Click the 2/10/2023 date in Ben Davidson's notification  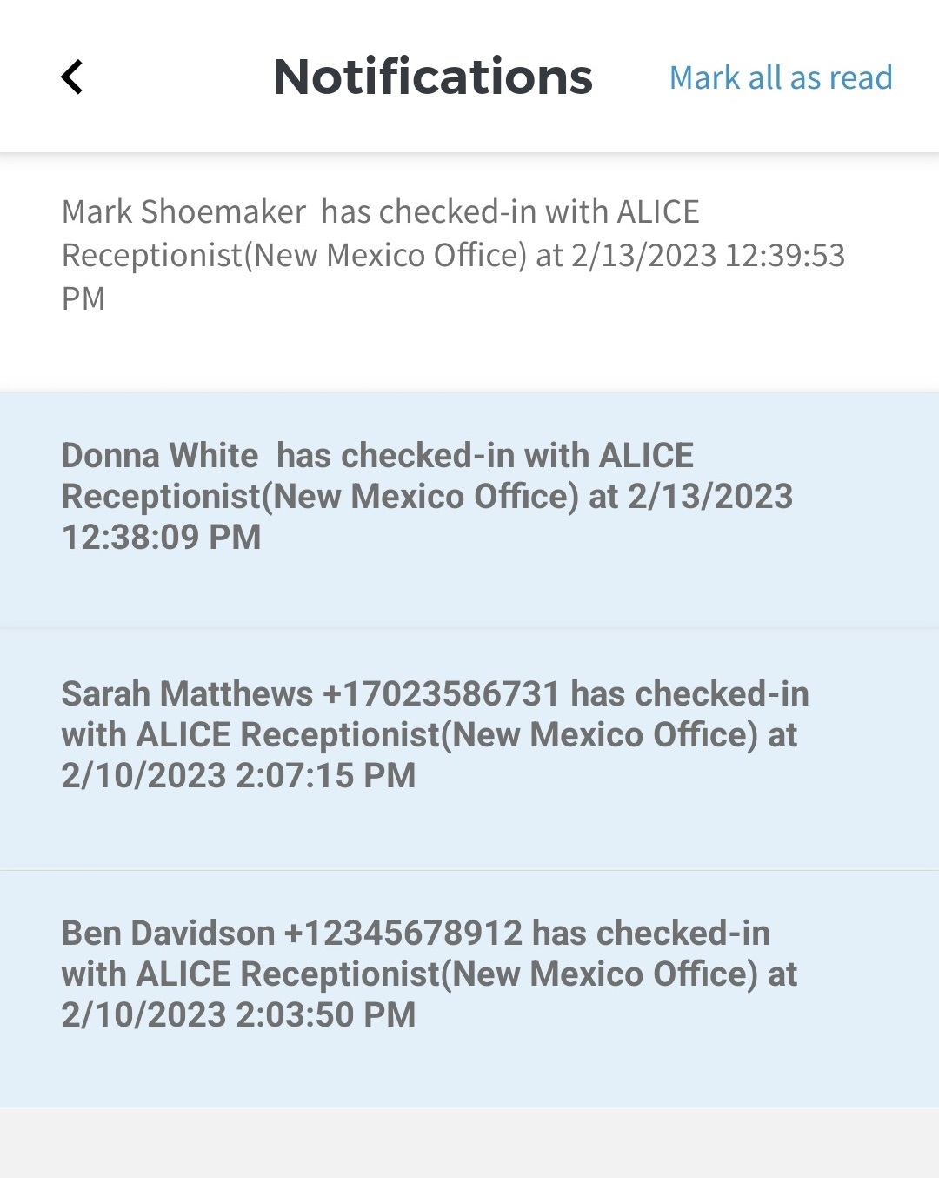pyautogui.click(x=143, y=1014)
